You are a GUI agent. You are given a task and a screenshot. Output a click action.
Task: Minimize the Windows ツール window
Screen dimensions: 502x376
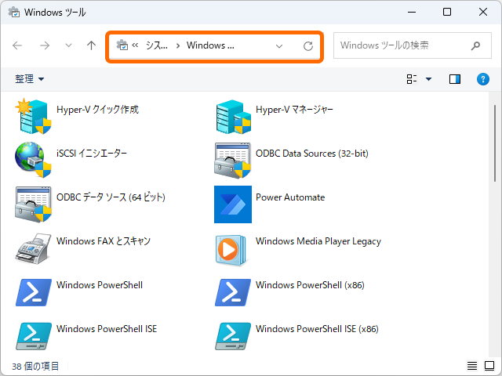pos(412,13)
